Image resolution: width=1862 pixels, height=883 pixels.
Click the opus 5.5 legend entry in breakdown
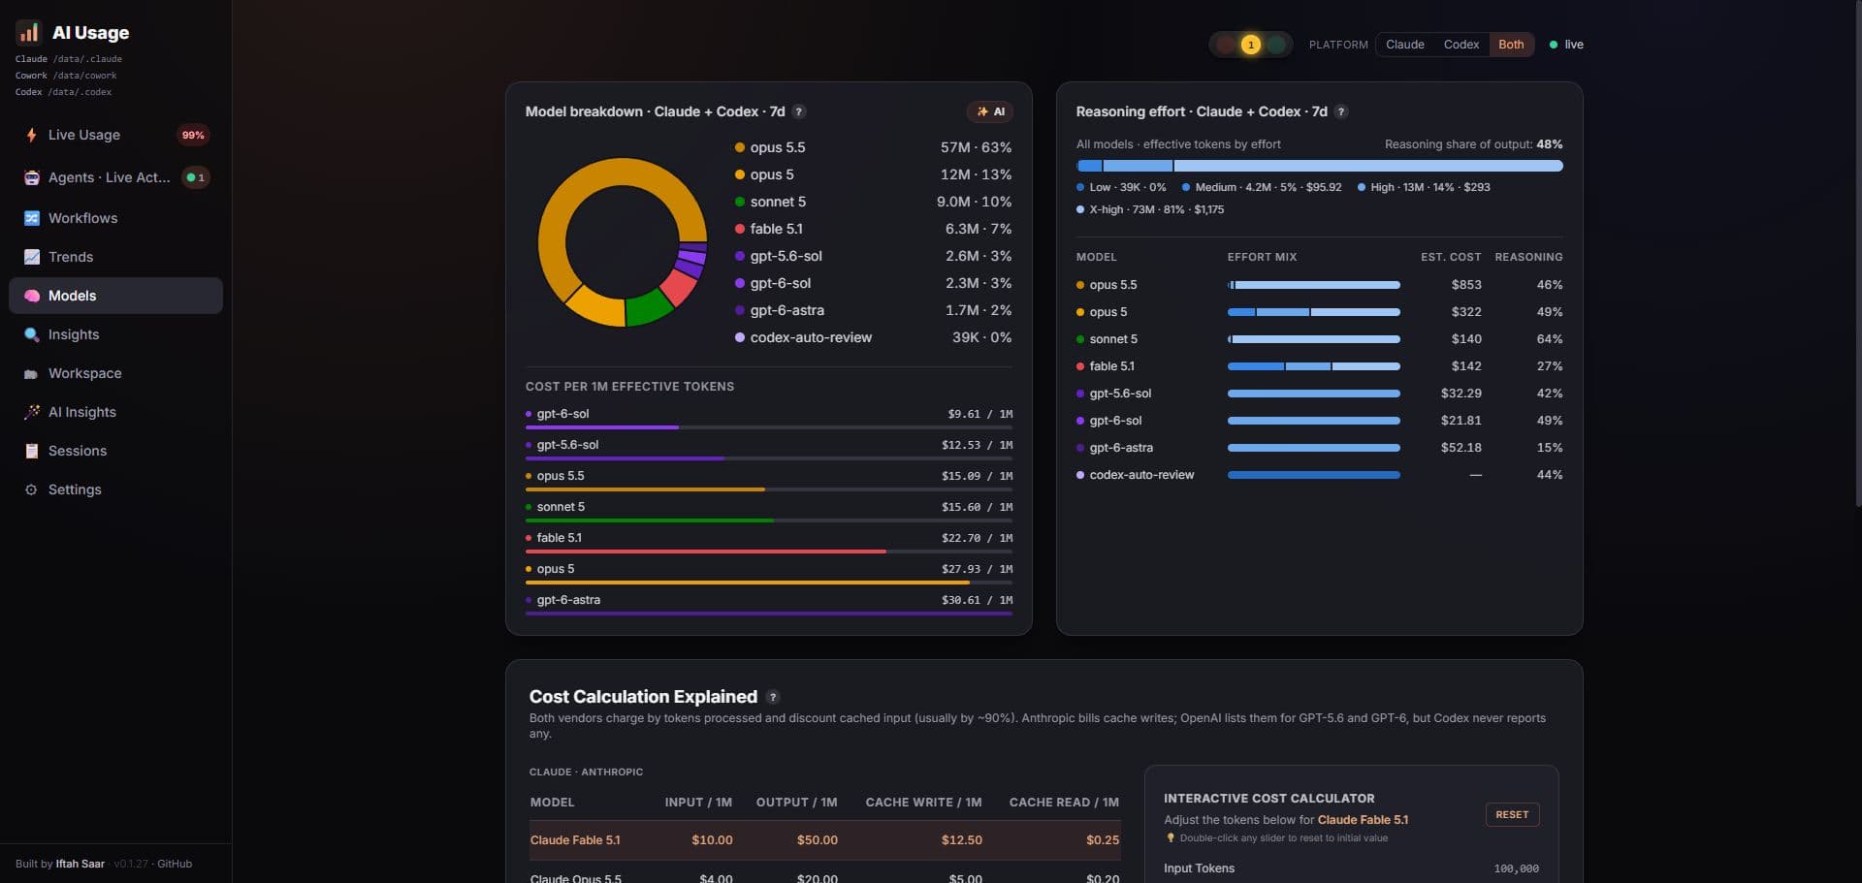tap(873, 147)
